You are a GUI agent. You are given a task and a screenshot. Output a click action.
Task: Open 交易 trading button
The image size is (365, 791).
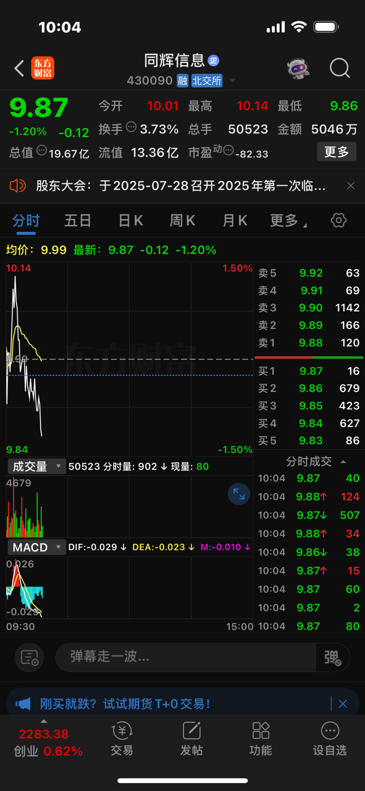[x=122, y=739]
